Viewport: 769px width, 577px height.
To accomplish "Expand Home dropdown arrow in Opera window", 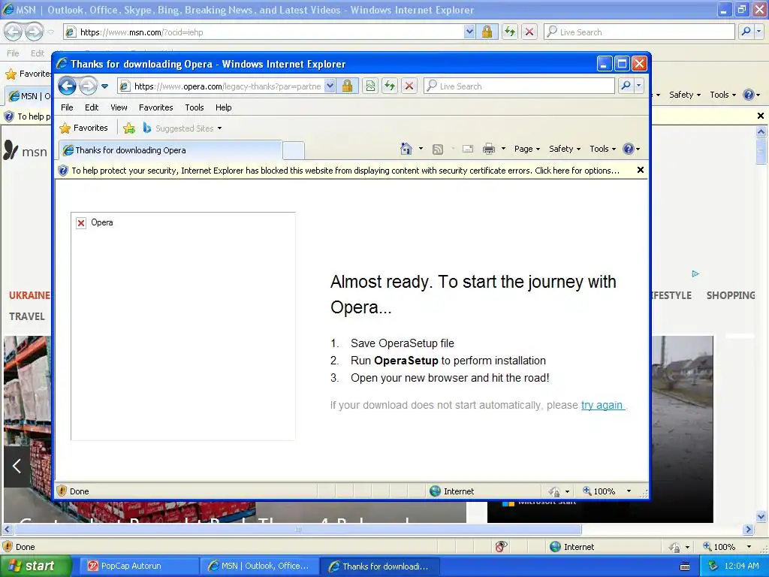I will tap(421, 149).
